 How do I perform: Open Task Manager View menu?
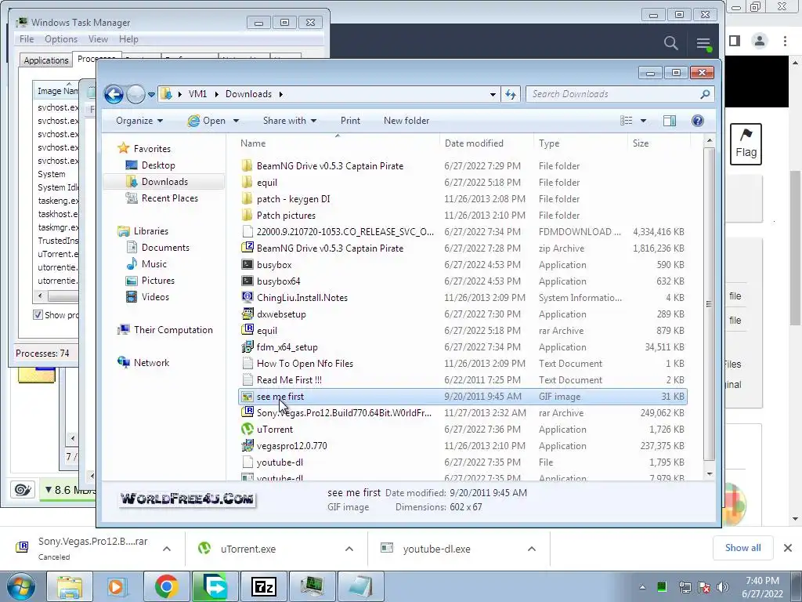98,39
